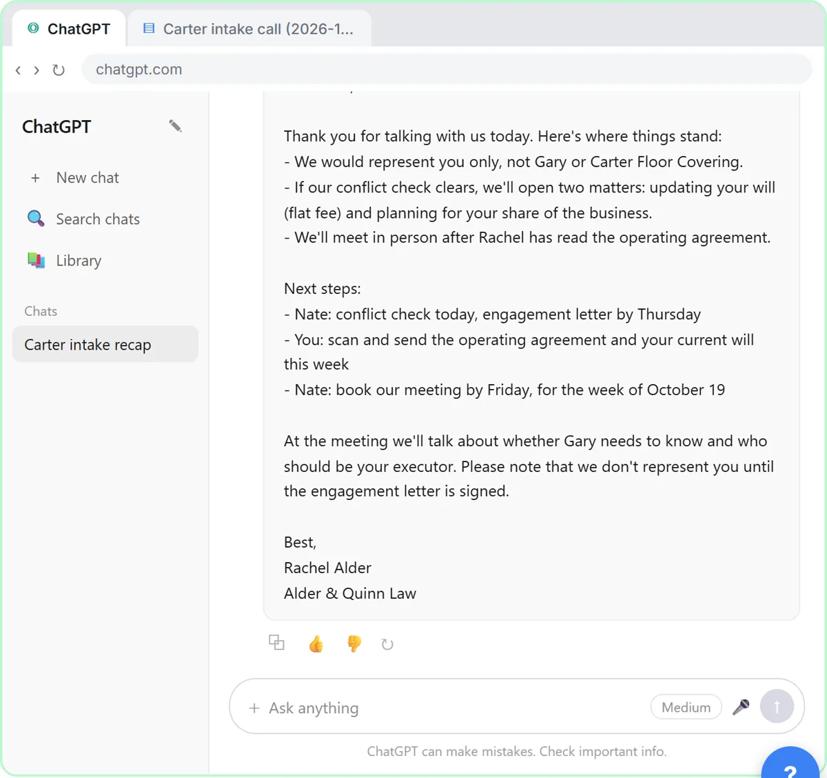827x778 pixels.
Task: Click the "ChatGPT can make mistakes" disclaimer
Action: 517,751
